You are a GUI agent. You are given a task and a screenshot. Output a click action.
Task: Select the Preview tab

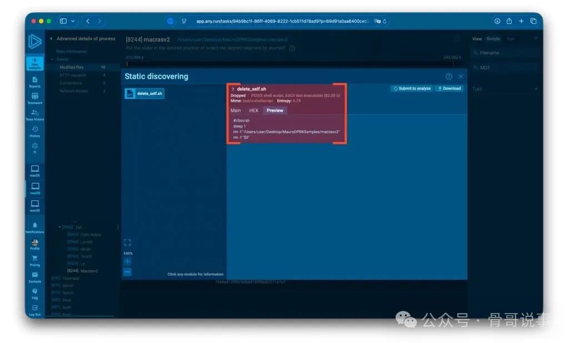[275, 110]
